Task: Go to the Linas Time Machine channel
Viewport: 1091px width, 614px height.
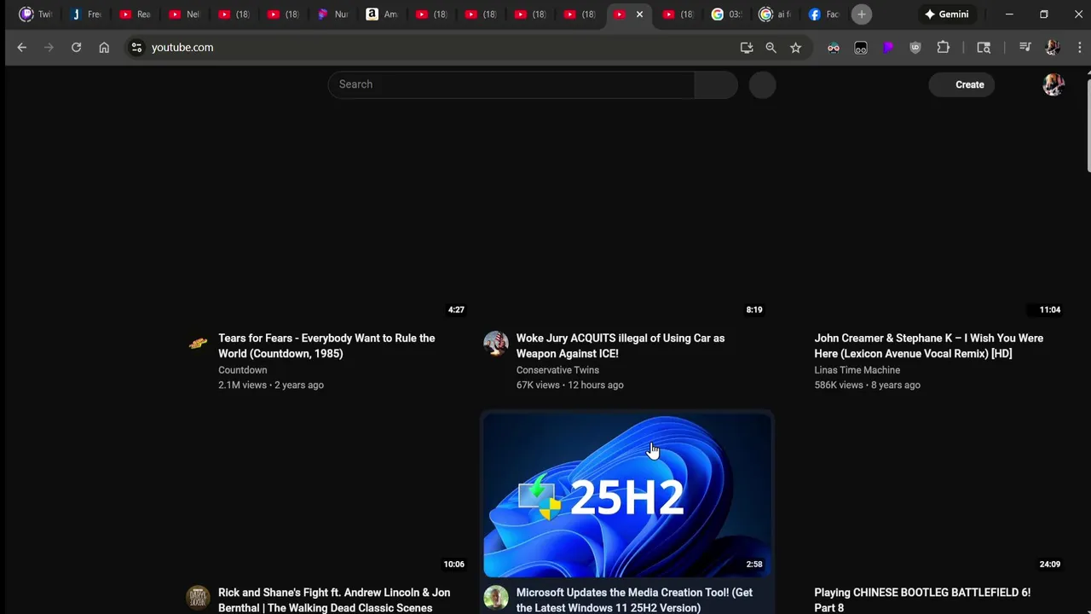Action: pos(857,370)
